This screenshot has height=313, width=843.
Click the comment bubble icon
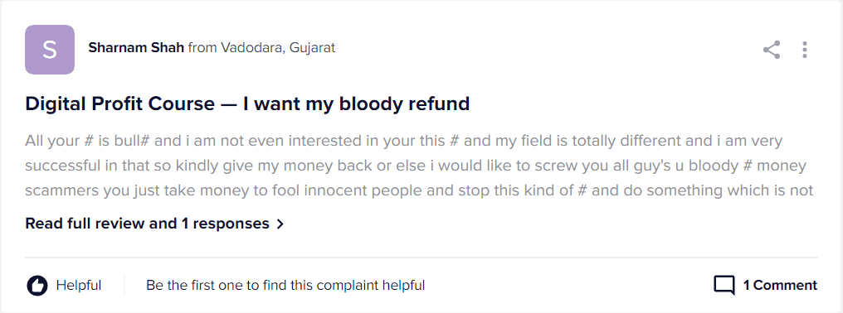pos(724,285)
